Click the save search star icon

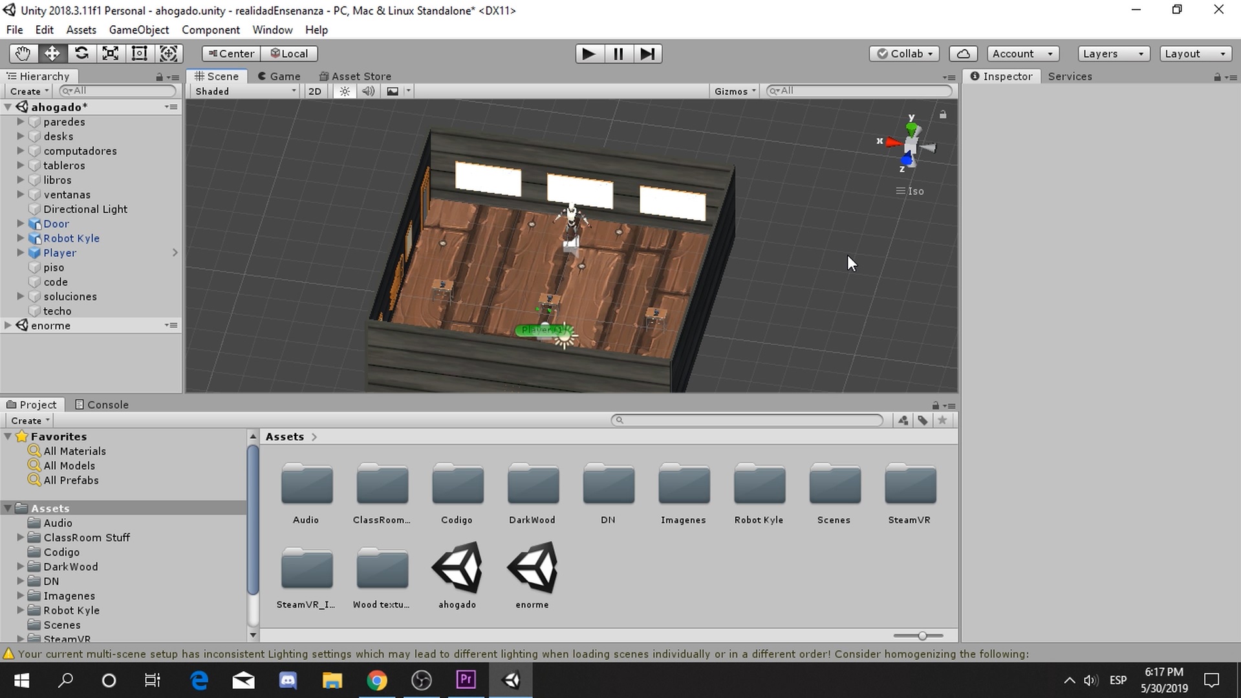(x=942, y=420)
